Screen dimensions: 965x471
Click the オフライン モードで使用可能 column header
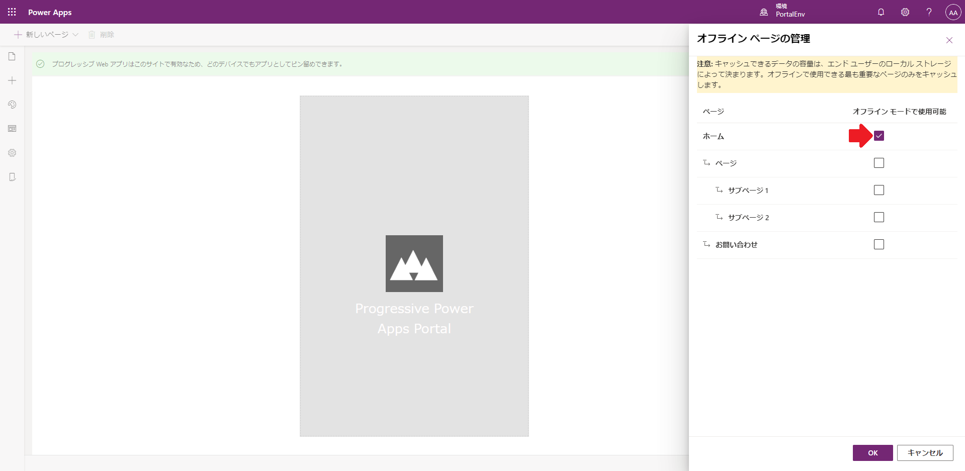tap(899, 112)
